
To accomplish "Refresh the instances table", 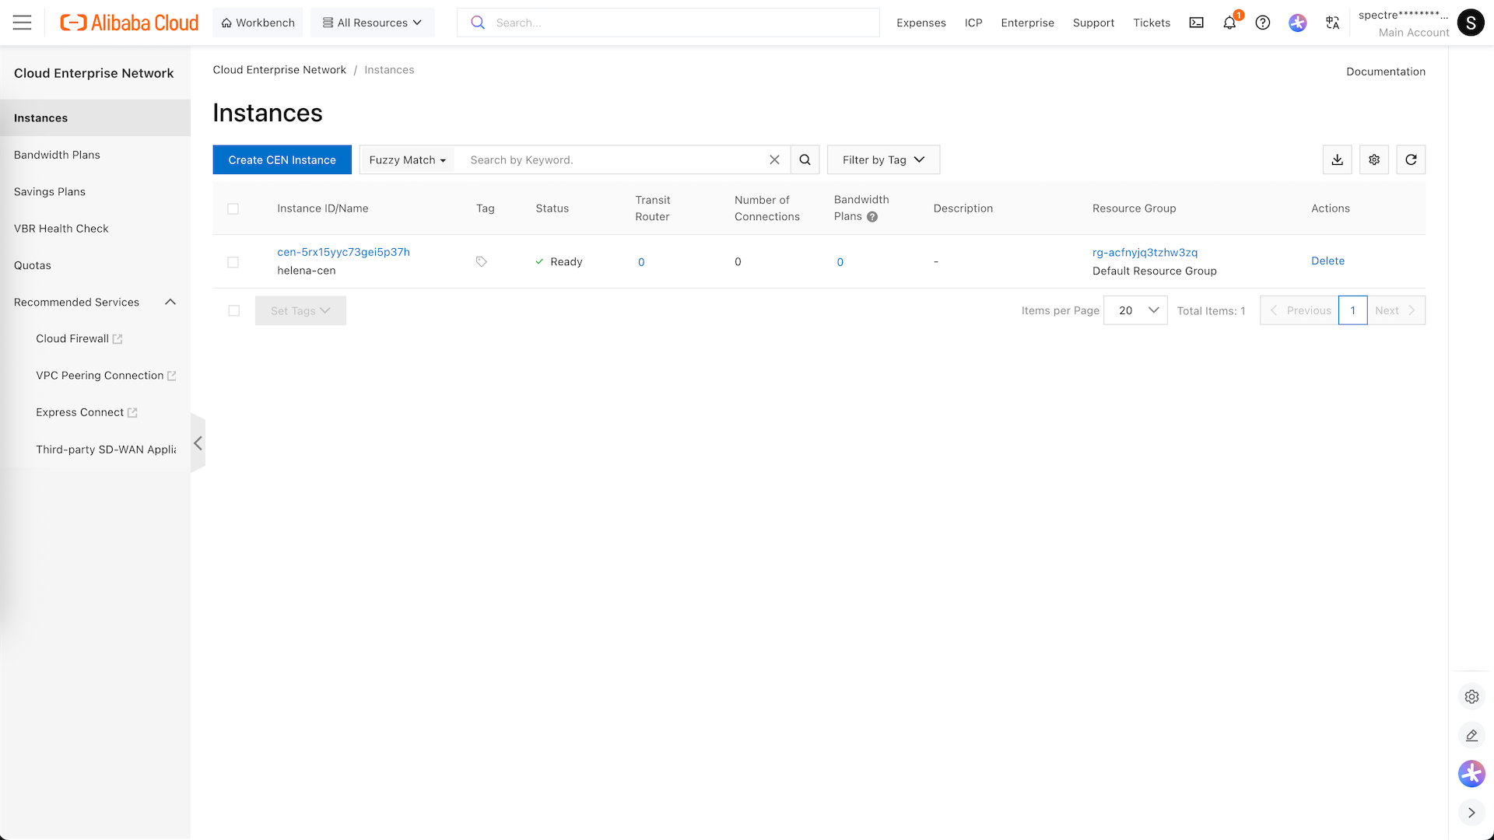I will point(1411,159).
